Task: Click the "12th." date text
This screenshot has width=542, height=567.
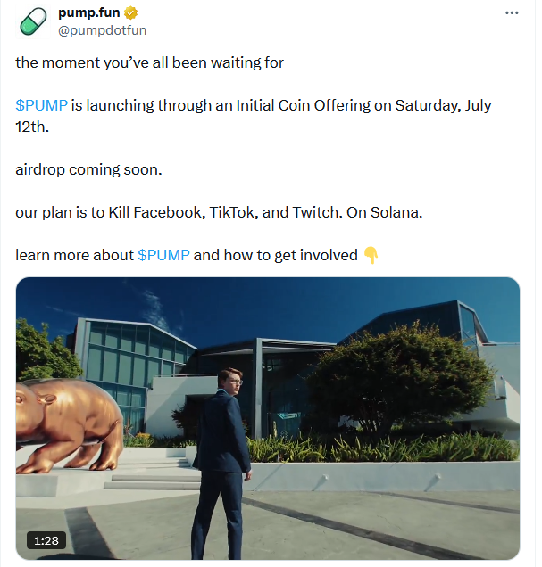Action: [x=34, y=127]
